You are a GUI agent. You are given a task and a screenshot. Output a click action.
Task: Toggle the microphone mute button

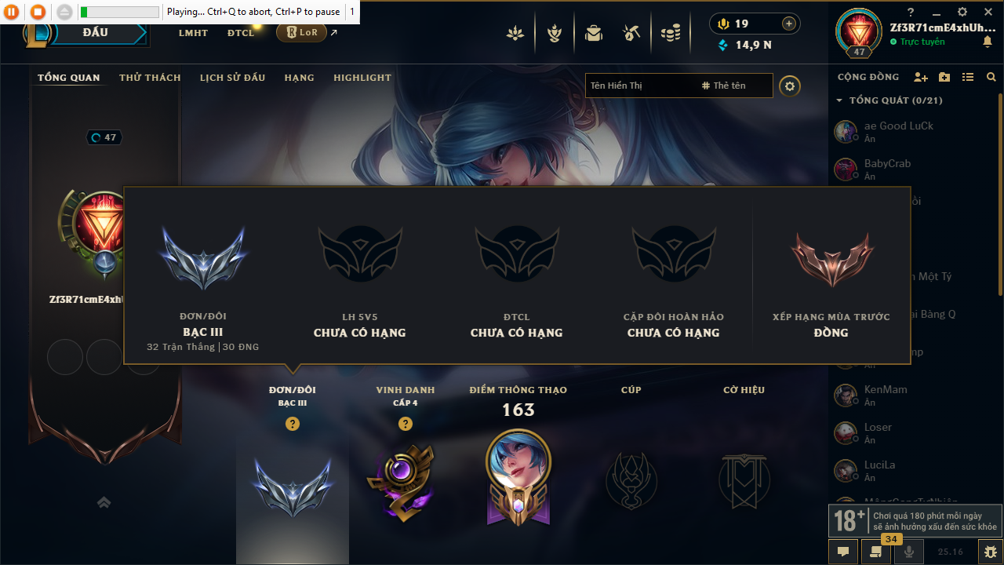coord(909,552)
